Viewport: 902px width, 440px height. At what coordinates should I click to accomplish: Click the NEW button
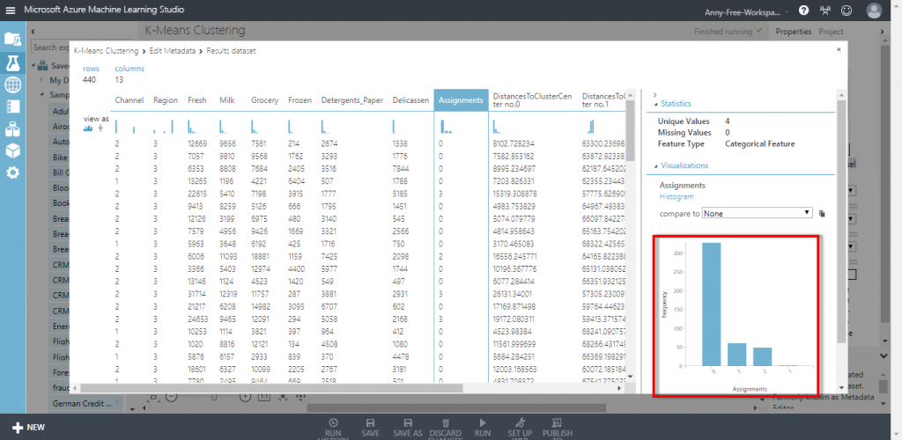tap(28, 428)
